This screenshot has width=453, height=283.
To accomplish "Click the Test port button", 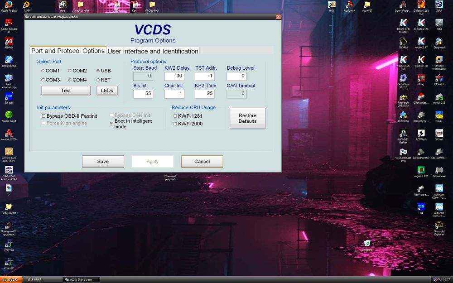I will coord(66,91).
